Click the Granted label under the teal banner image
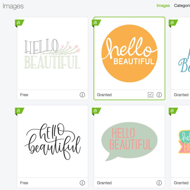 pos(181,183)
